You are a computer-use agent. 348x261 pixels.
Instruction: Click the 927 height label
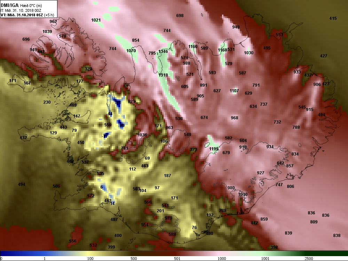[261, 173]
